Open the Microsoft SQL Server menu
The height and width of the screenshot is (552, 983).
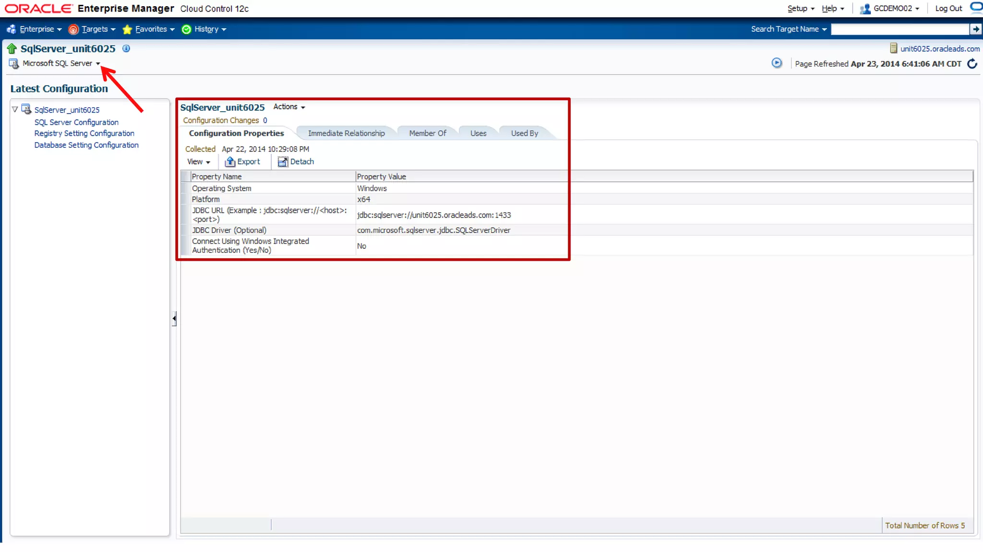coord(61,63)
